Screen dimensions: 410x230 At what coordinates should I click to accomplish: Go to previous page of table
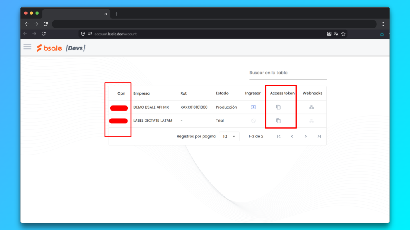click(x=292, y=137)
